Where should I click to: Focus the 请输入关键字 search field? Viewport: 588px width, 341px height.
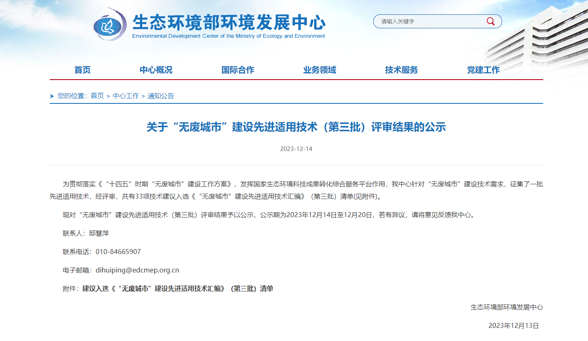430,21
